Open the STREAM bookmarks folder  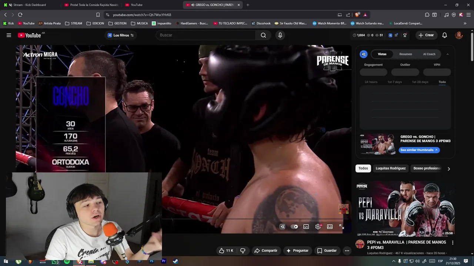(x=74, y=23)
